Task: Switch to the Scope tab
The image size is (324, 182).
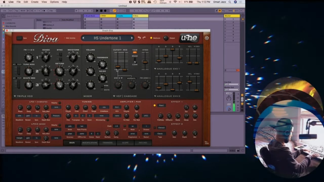Action: (125, 143)
